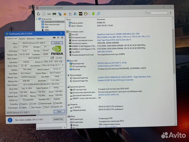The width and height of the screenshot is (189, 142).
Task: Click the green memory module toolbar icon
Action: (x=54, y=14)
